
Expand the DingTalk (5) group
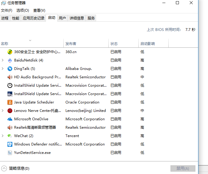pyautogui.click(x=2, y=69)
